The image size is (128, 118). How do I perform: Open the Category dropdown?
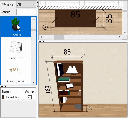[x=26, y=4]
